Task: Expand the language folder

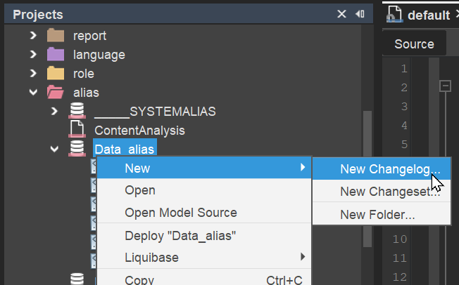Action: pyautogui.click(x=33, y=55)
